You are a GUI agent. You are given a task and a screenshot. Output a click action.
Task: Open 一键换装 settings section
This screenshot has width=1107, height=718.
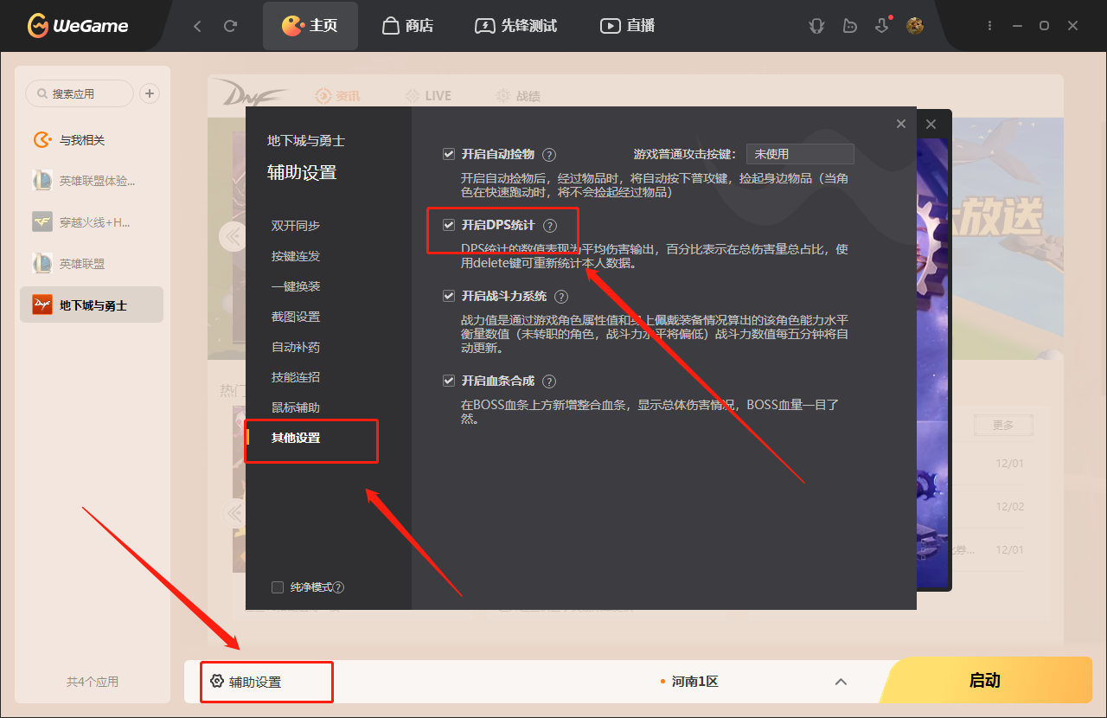coord(296,286)
